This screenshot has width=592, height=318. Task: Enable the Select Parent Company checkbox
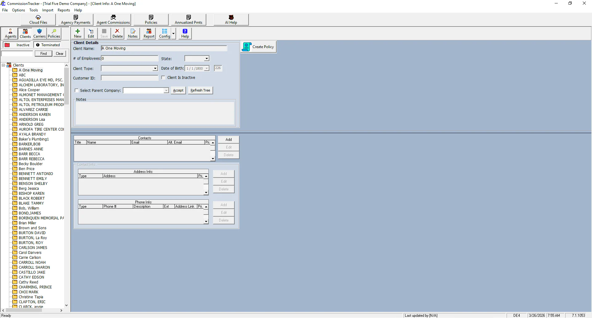[x=77, y=91]
